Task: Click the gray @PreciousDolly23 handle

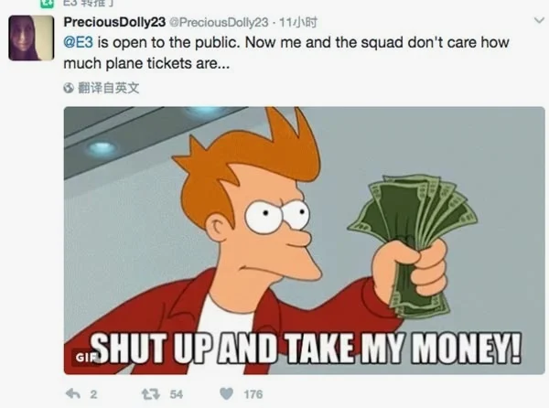Action: [219, 22]
